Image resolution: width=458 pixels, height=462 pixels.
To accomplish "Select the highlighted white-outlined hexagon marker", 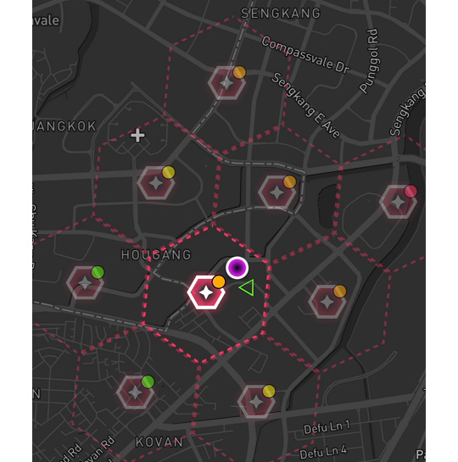I will (x=206, y=292).
